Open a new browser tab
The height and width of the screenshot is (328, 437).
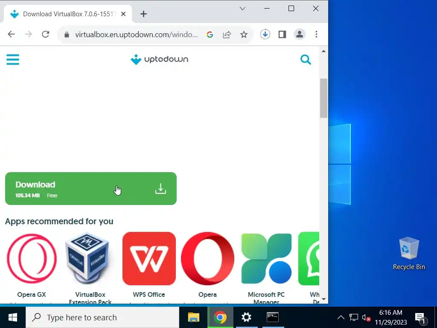pos(143,14)
